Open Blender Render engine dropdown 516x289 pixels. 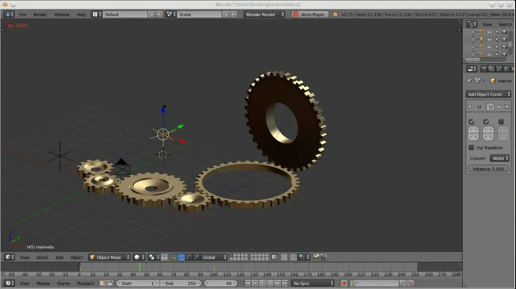coord(264,14)
